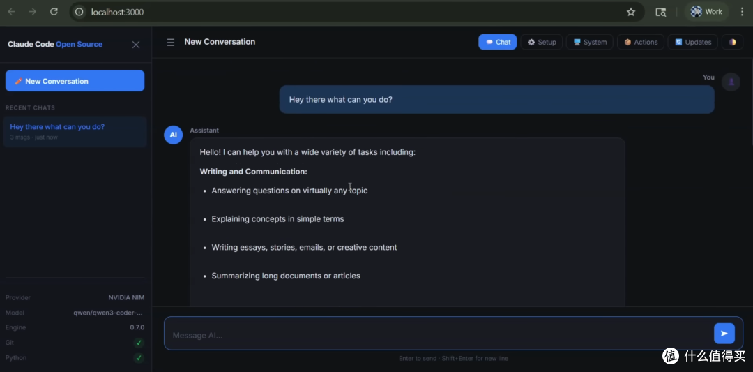This screenshot has width=753, height=372.
Task: Click the Message AI input field
Action: click(438, 335)
